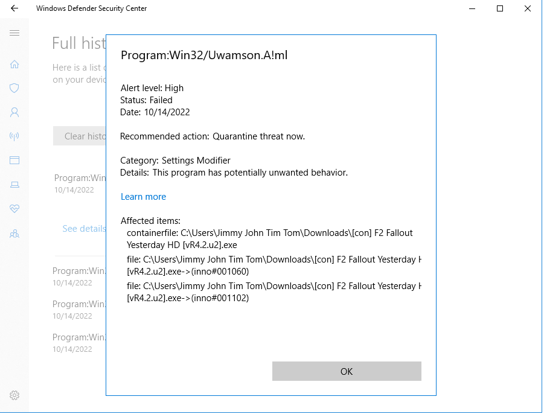Image resolution: width=544 pixels, height=414 pixels.
Task: Select the file entry ending inno#001060
Action: [274, 266]
